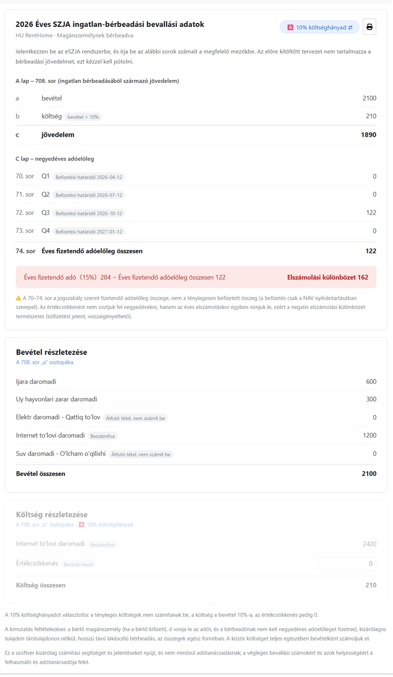
Task: Click the 'A 708. sor „a" oszlopába' link
Action: [x=44, y=362]
